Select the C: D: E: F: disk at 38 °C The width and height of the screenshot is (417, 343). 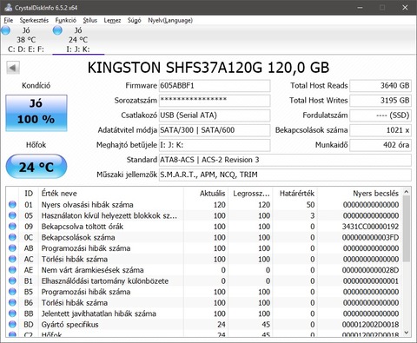[26, 40]
